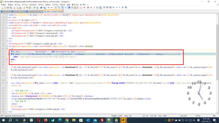Open FileZilla from the taskbar

coord(102,120)
